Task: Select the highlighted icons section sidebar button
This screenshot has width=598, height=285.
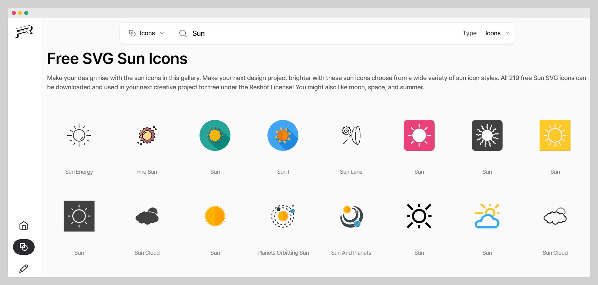Action: click(x=24, y=247)
